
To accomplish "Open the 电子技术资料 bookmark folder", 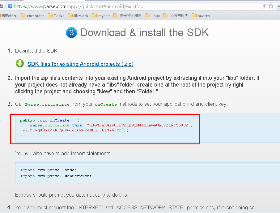I will [x=128, y=16].
